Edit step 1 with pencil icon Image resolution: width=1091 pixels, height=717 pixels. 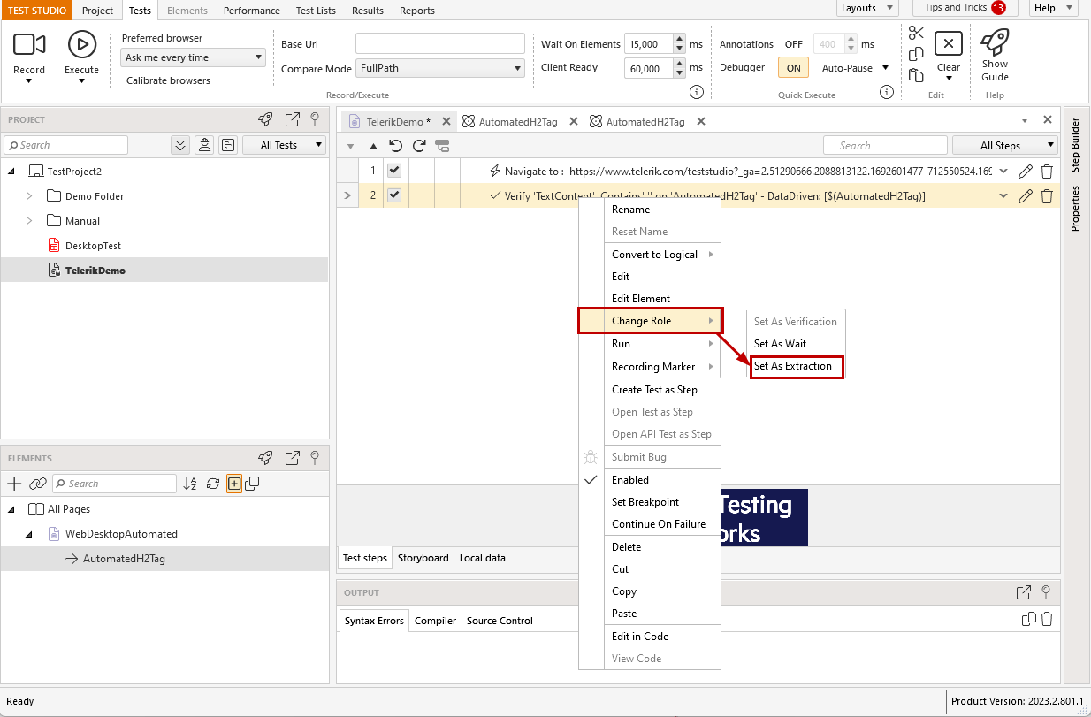coord(1026,172)
